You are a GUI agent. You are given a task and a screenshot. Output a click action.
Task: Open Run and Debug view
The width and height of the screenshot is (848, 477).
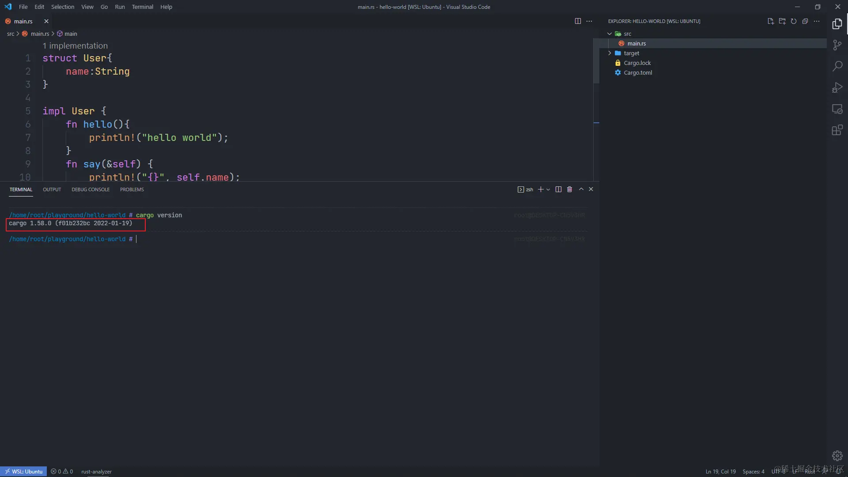837,87
